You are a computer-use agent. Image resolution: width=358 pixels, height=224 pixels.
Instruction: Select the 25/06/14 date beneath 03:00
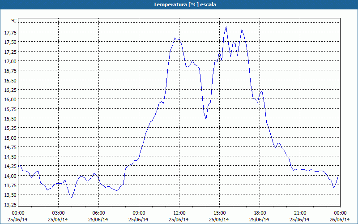(x=58, y=220)
